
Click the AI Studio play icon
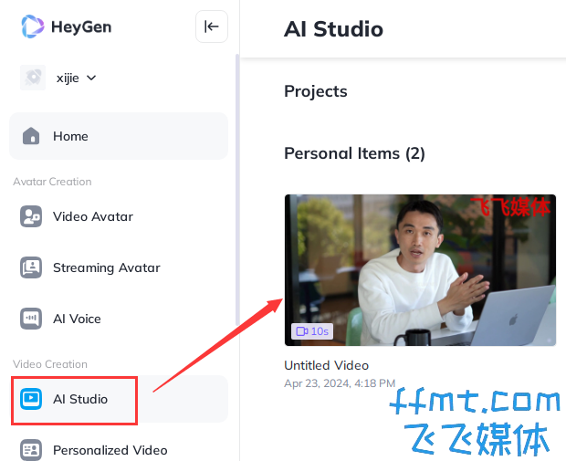pos(31,399)
